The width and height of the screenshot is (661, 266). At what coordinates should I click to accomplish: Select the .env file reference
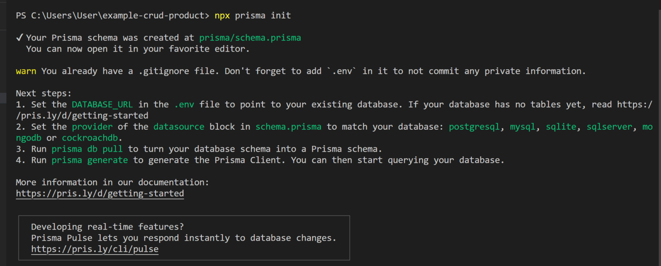184,104
